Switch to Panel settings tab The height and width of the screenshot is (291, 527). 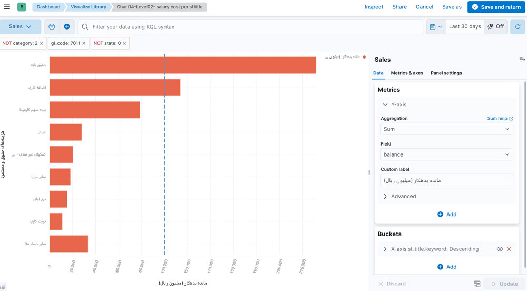click(x=446, y=73)
